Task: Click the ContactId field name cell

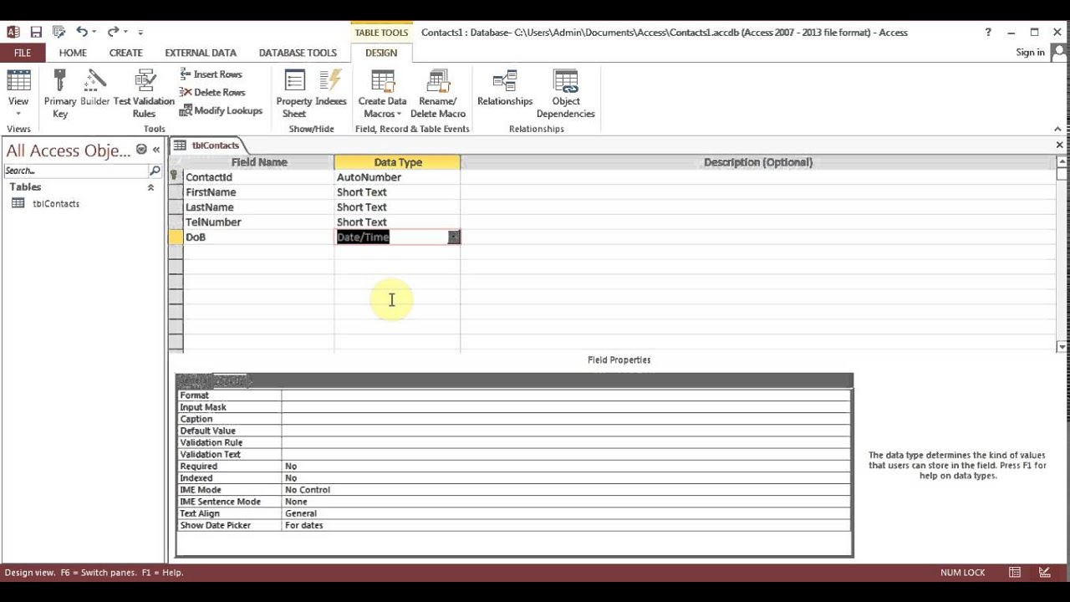Action: 258,177
